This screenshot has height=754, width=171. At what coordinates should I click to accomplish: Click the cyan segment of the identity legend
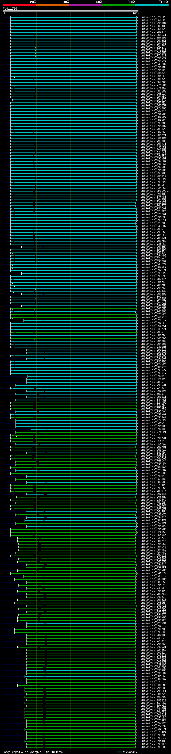[152, 5]
